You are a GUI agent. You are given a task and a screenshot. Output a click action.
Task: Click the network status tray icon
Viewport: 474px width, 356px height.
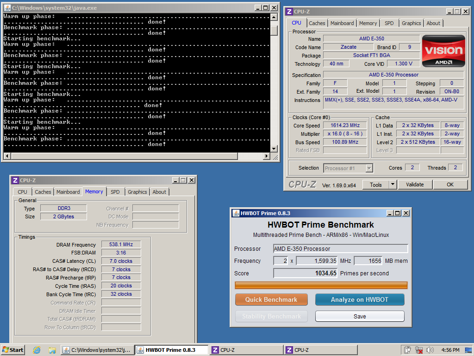point(418,350)
